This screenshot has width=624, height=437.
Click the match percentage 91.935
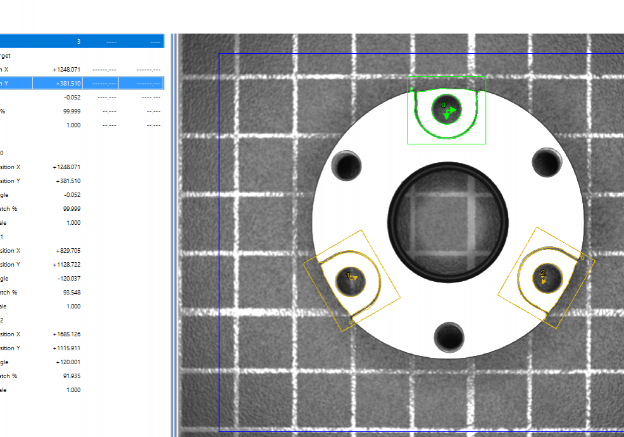[70, 376]
